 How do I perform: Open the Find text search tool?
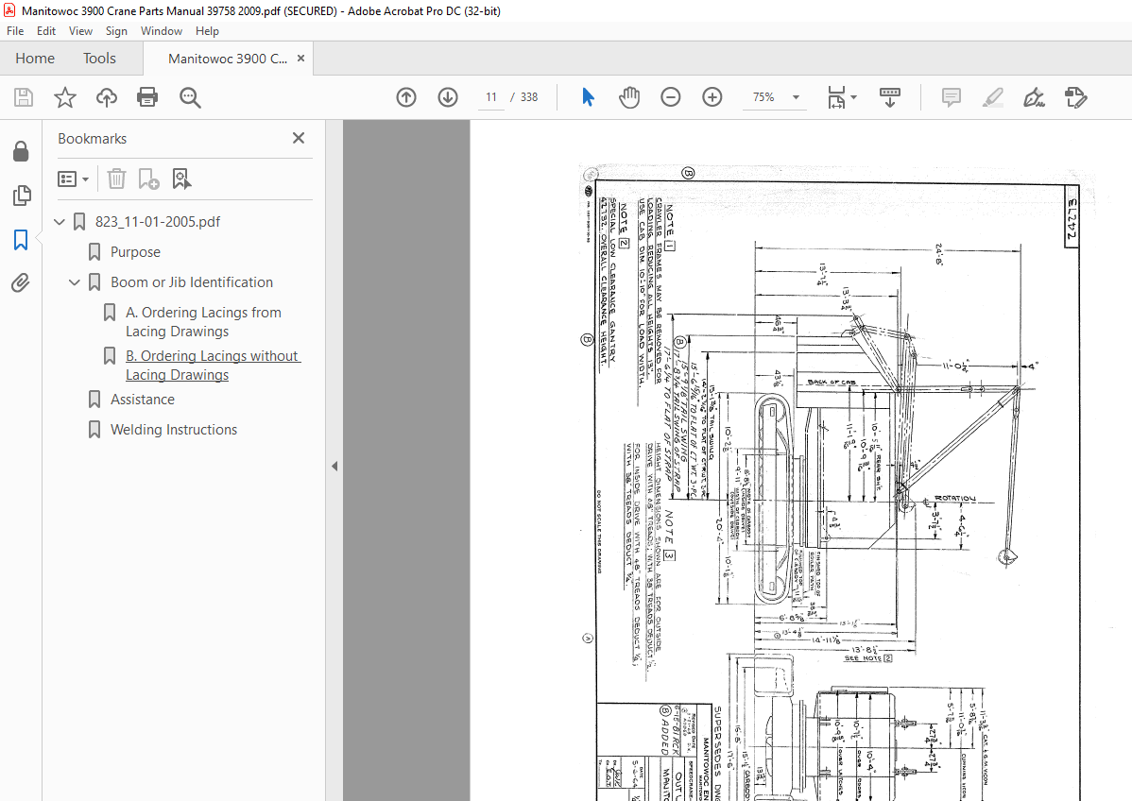click(190, 97)
